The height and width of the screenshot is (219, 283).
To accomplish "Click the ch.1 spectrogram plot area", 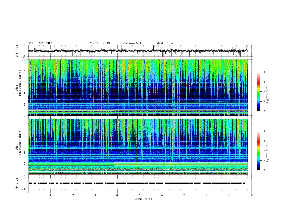I will (x=138, y=87).
